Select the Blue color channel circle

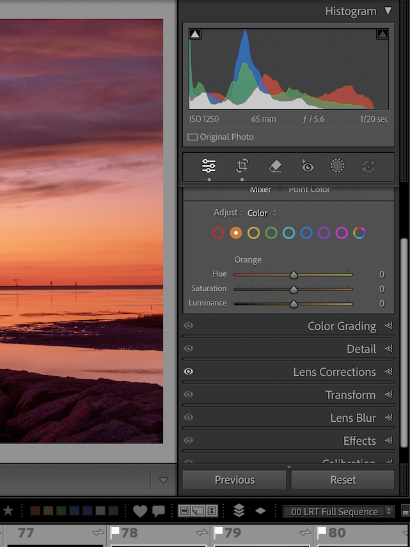click(x=306, y=233)
